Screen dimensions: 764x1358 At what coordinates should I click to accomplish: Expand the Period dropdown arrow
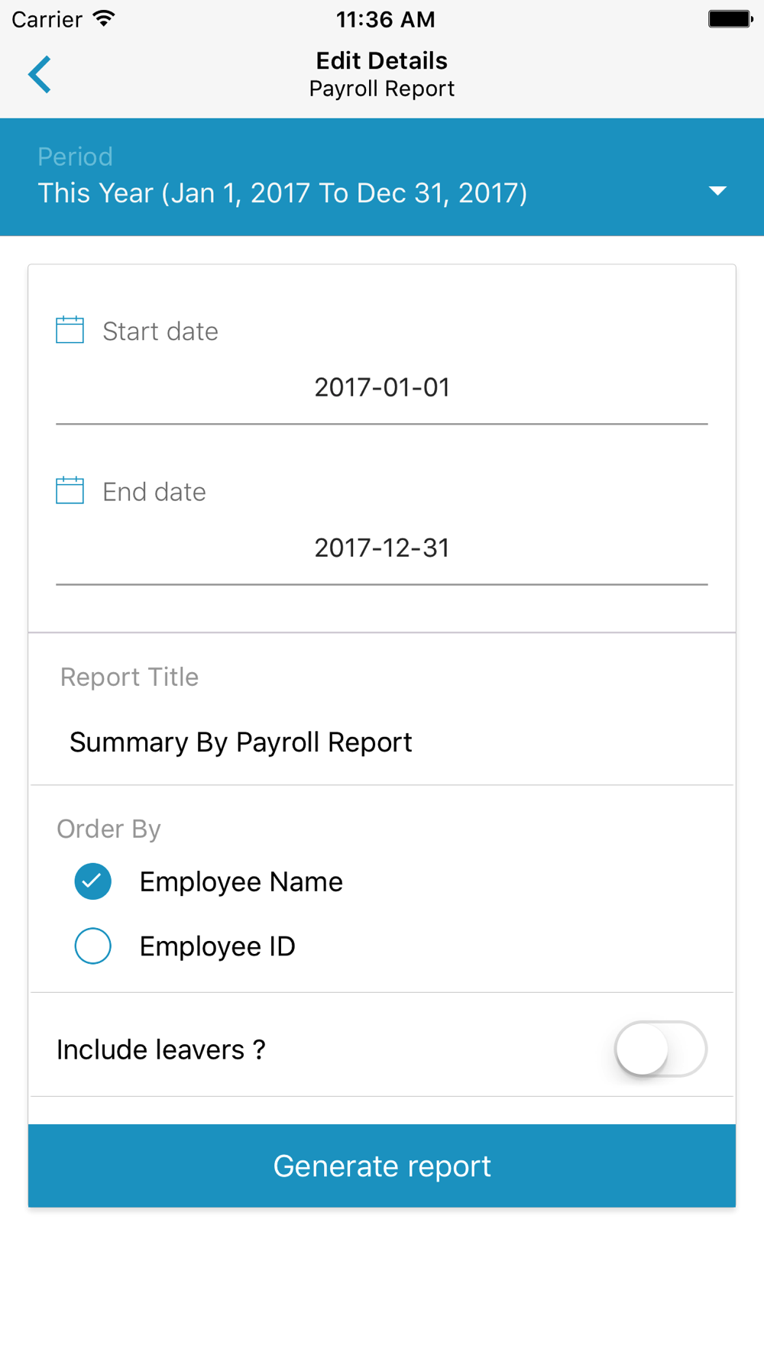pyautogui.click(x=717, y=191)
